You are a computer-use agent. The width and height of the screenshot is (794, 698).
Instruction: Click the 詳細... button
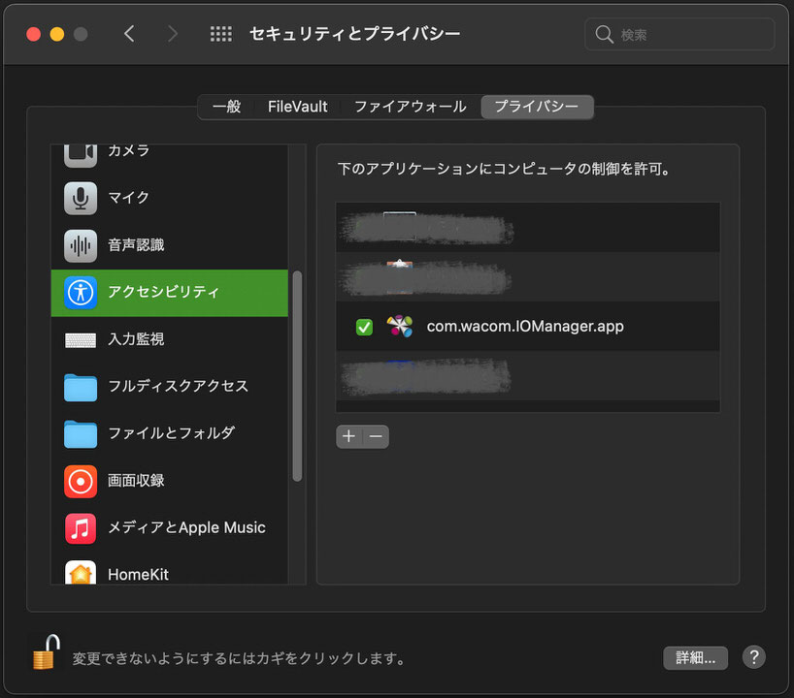tap(695, 657)
